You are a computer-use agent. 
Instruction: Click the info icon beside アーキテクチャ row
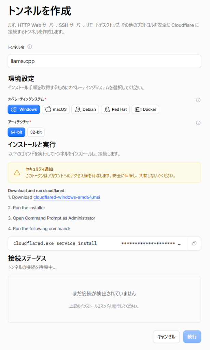coord(198,123)
